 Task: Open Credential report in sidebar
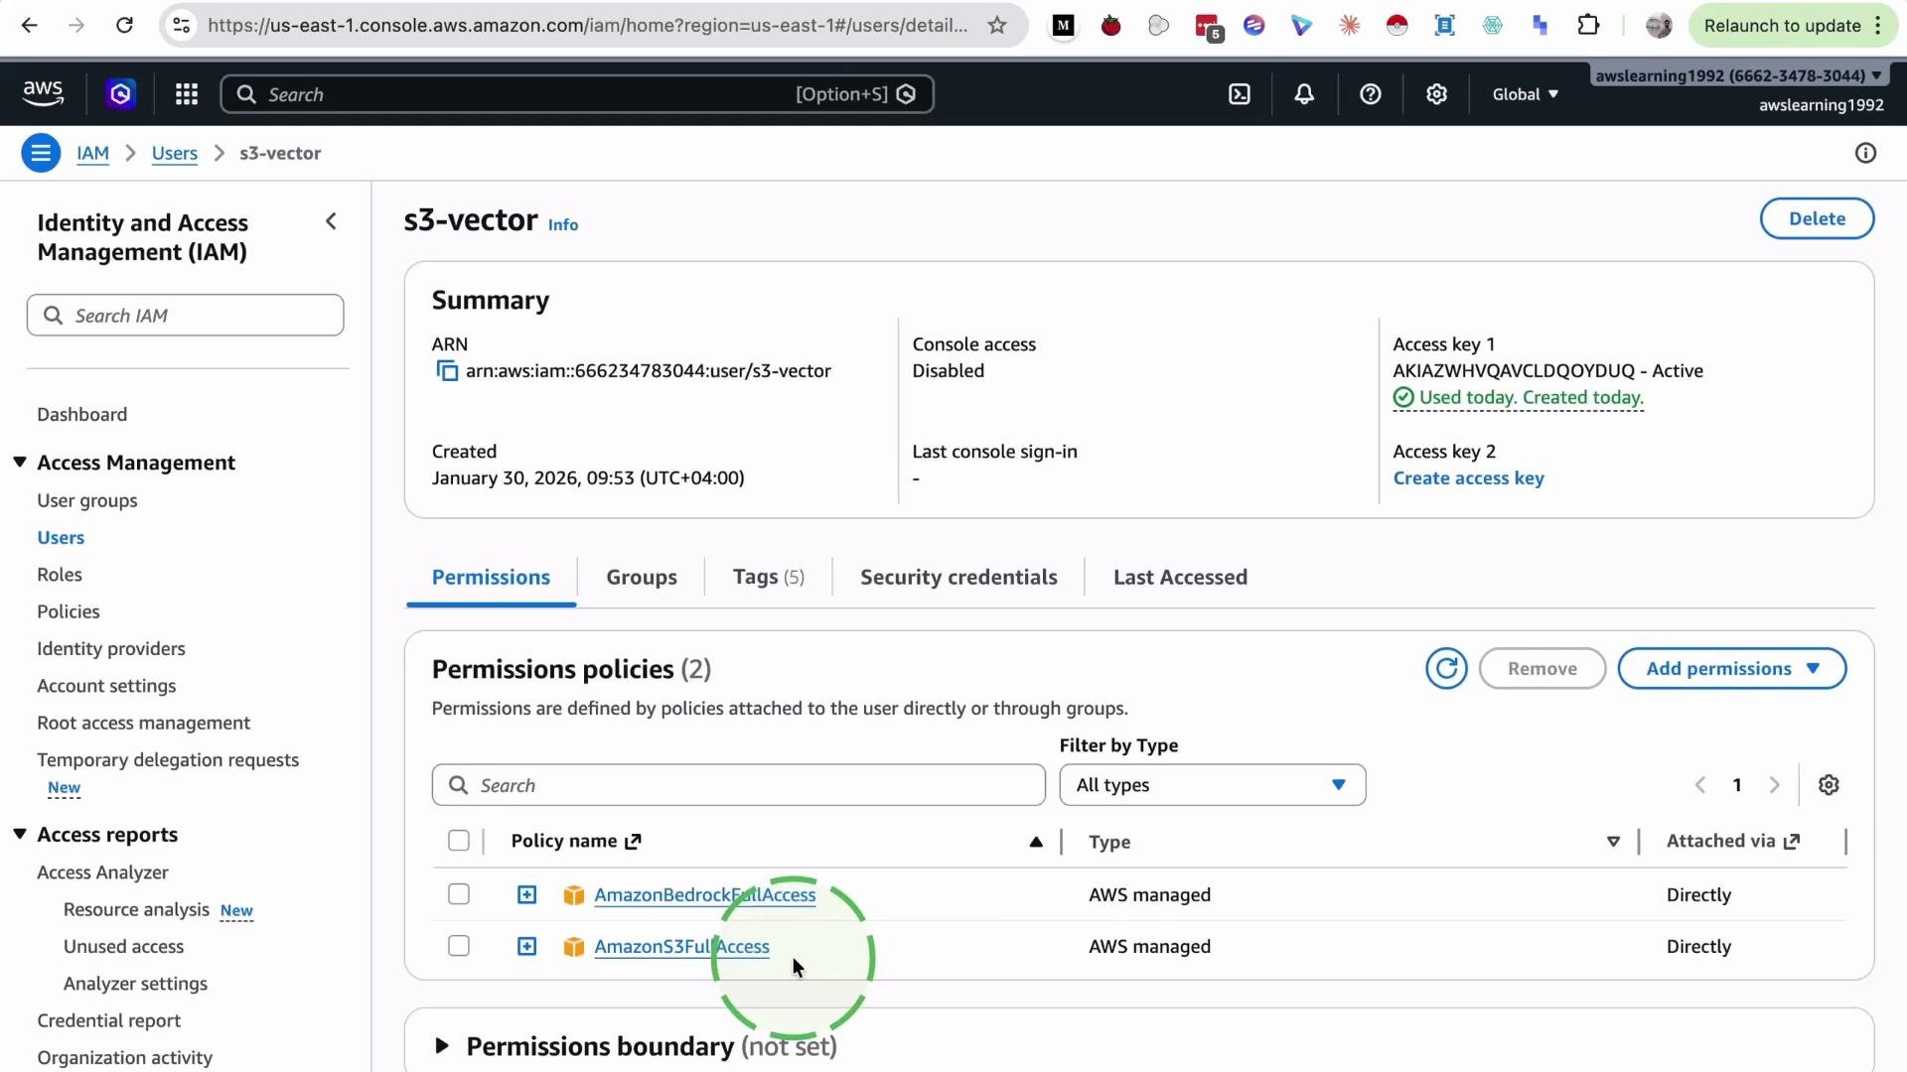coord(109,1021)
